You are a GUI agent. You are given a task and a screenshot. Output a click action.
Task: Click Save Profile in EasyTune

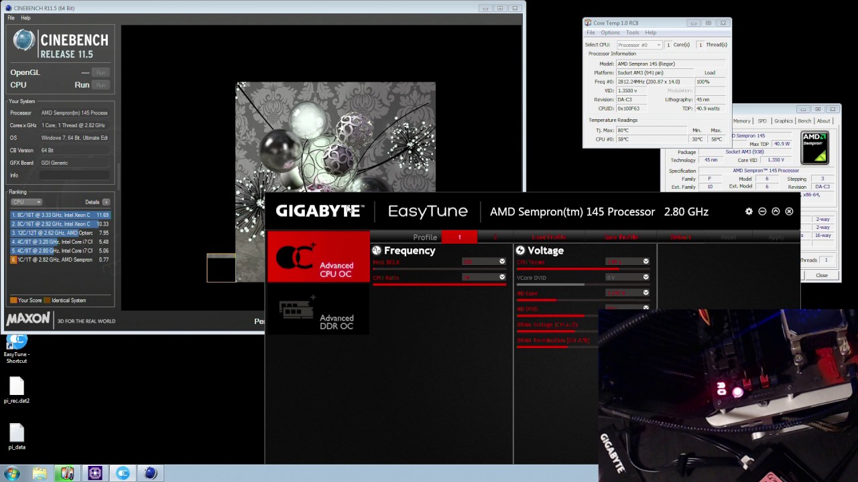click(x=621, y=237)
